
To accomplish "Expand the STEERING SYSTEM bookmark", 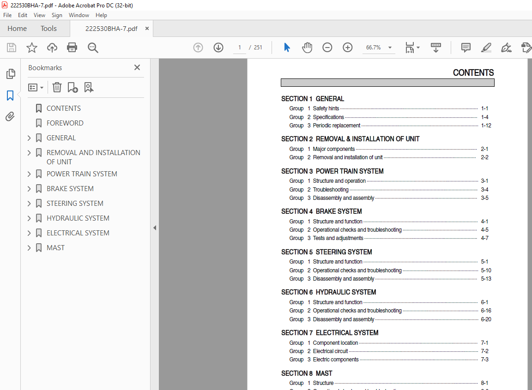I will 29,204.
